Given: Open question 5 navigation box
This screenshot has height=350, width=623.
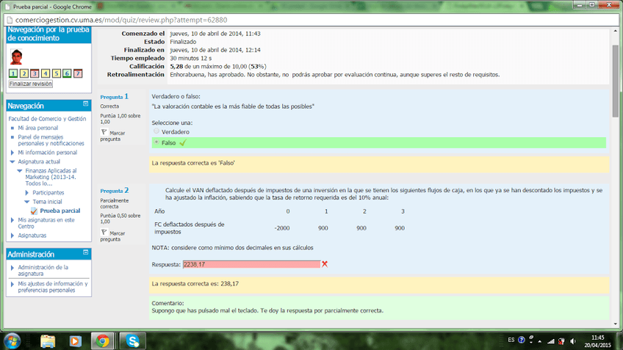Looking at the screenshot, I should 56,73.
